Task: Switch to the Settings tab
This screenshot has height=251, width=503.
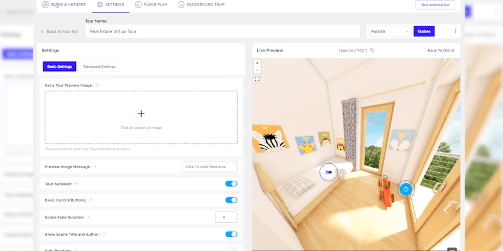Action: click(x=111, y=4)
